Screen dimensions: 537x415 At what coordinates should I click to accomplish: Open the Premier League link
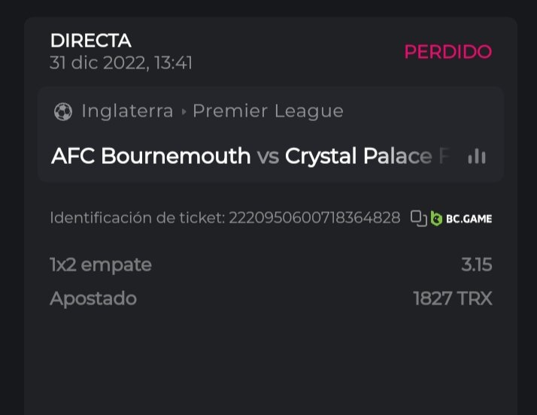pos(268,111)
